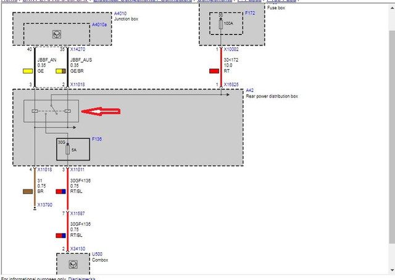The image size is (395, 280).
Task: Click the Rear power distribution box label
Action: [x=272, y=96]
